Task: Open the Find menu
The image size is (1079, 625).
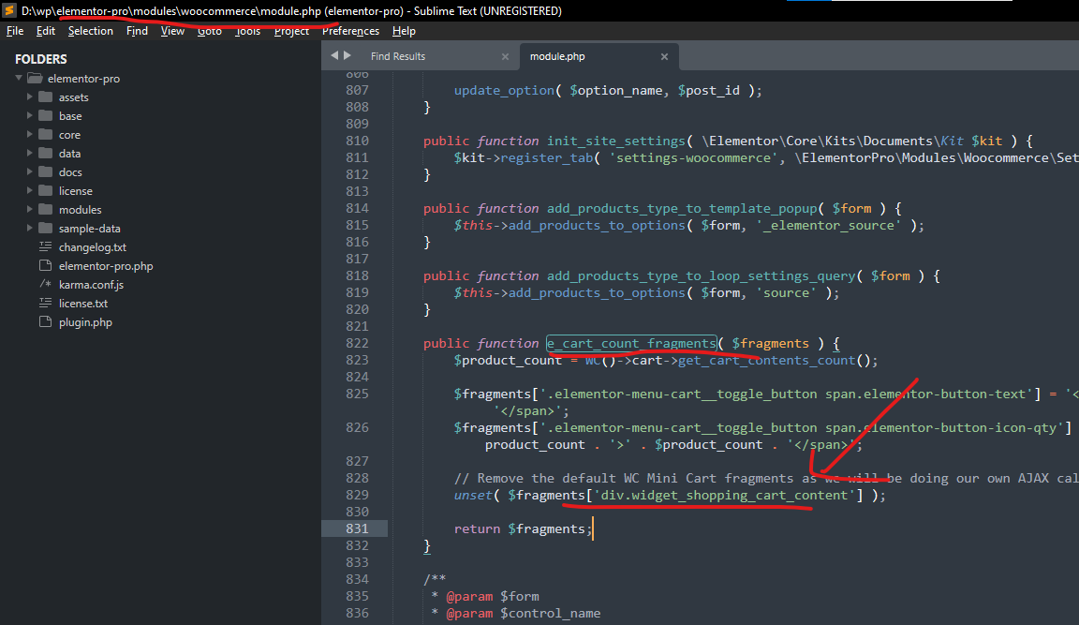Action: [137, 31]
